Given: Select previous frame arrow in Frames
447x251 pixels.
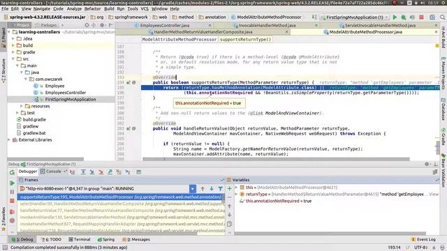Looking at the screenshot, I should click(x=203, y=189).
